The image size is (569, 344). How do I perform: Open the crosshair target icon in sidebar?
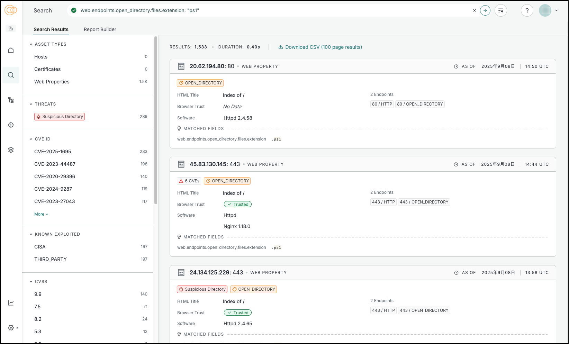(x=11, y=125)
